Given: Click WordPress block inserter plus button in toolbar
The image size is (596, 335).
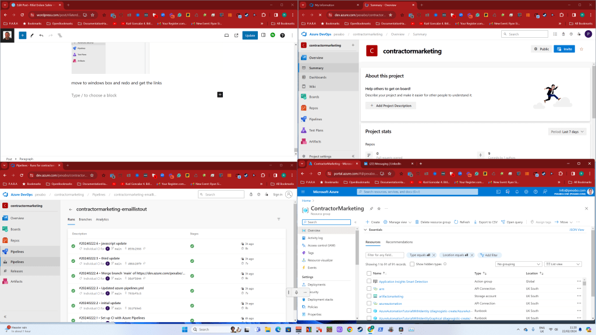Looking at the screenshot, I should coord(23,35).
